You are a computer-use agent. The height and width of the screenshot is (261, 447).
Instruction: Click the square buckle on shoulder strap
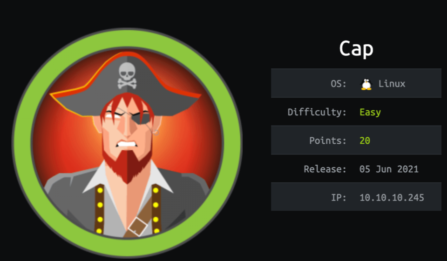pyautogui.click(x=138, y=227)
